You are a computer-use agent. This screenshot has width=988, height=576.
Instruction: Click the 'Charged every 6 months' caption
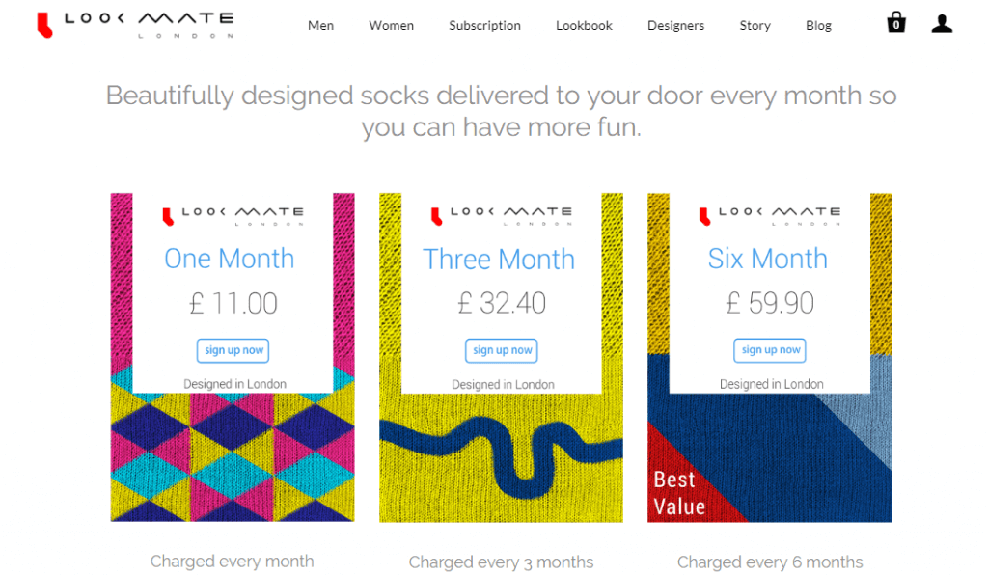pyautogui.click(x=770, y=562)
